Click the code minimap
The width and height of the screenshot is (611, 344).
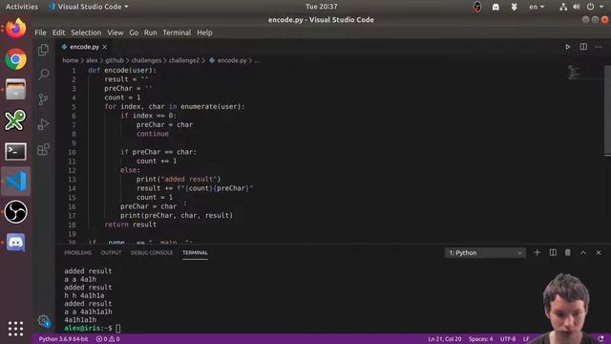pos(574,73)
